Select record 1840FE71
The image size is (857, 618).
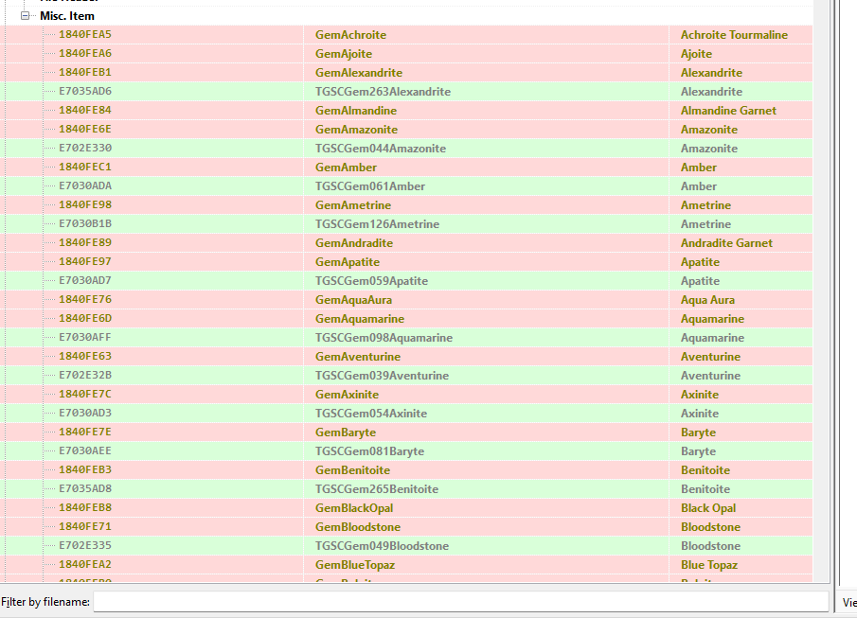84,527
